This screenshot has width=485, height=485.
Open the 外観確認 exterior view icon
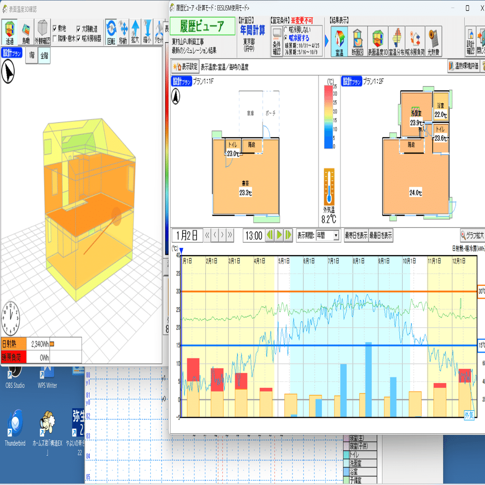[42, 33]
